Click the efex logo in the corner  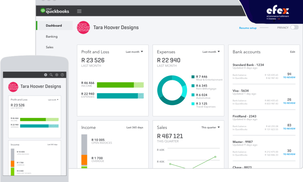coord(278,12)
